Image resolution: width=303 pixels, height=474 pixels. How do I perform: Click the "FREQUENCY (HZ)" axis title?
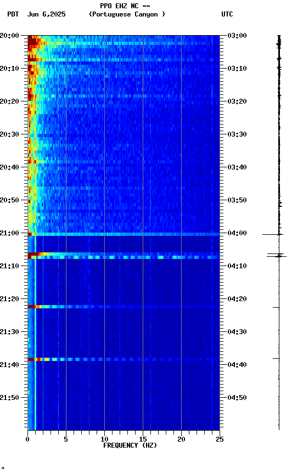130,445
